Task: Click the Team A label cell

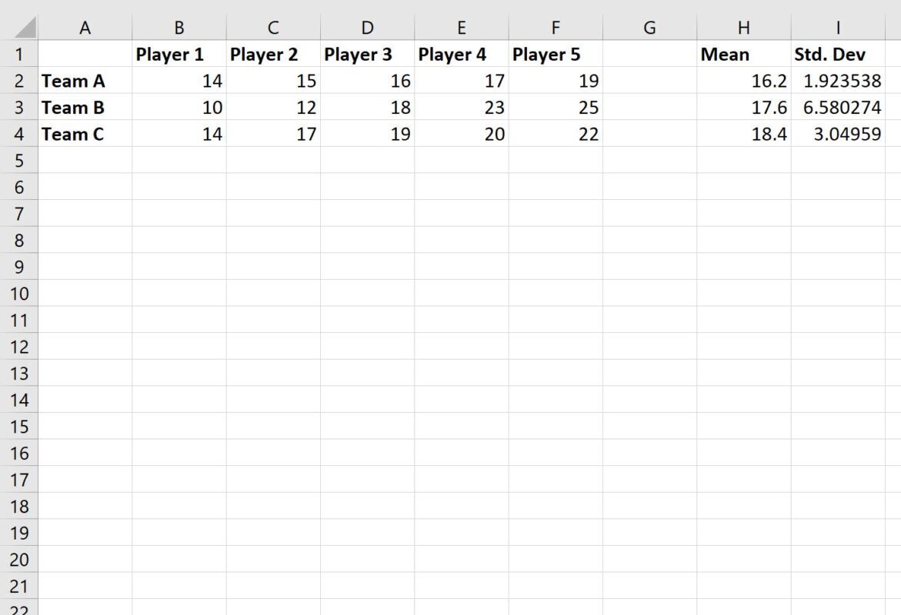Action: [x=85, y=81]
